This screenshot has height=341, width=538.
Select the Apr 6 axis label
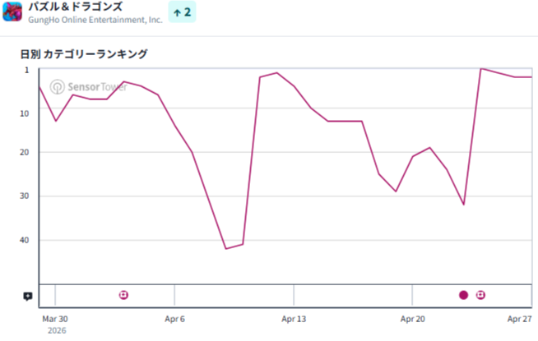point(174,319)
